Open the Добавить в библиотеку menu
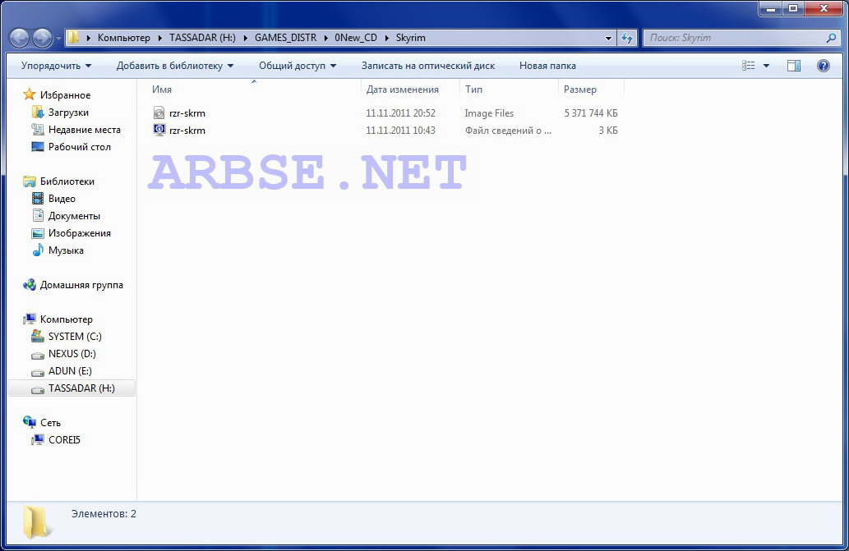Image resolution: width=849 pixels, height=551 pixels. tap(175, 66)
